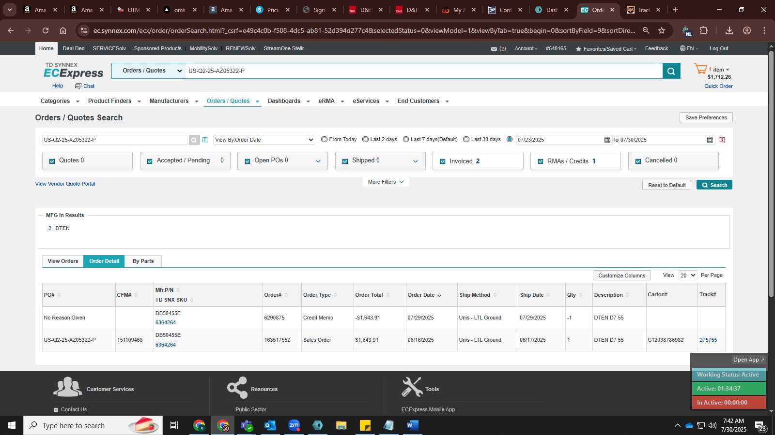
Task: Click the Quick Order link
Action: (x=718, y=86)
